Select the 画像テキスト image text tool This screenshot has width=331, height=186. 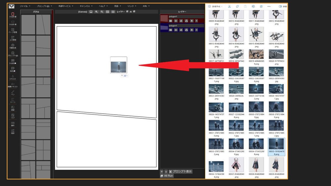(13, 85)
